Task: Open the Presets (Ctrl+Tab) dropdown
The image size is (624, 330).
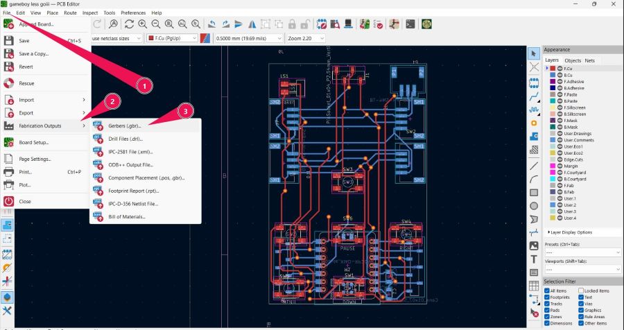Action: click(582, 252)
